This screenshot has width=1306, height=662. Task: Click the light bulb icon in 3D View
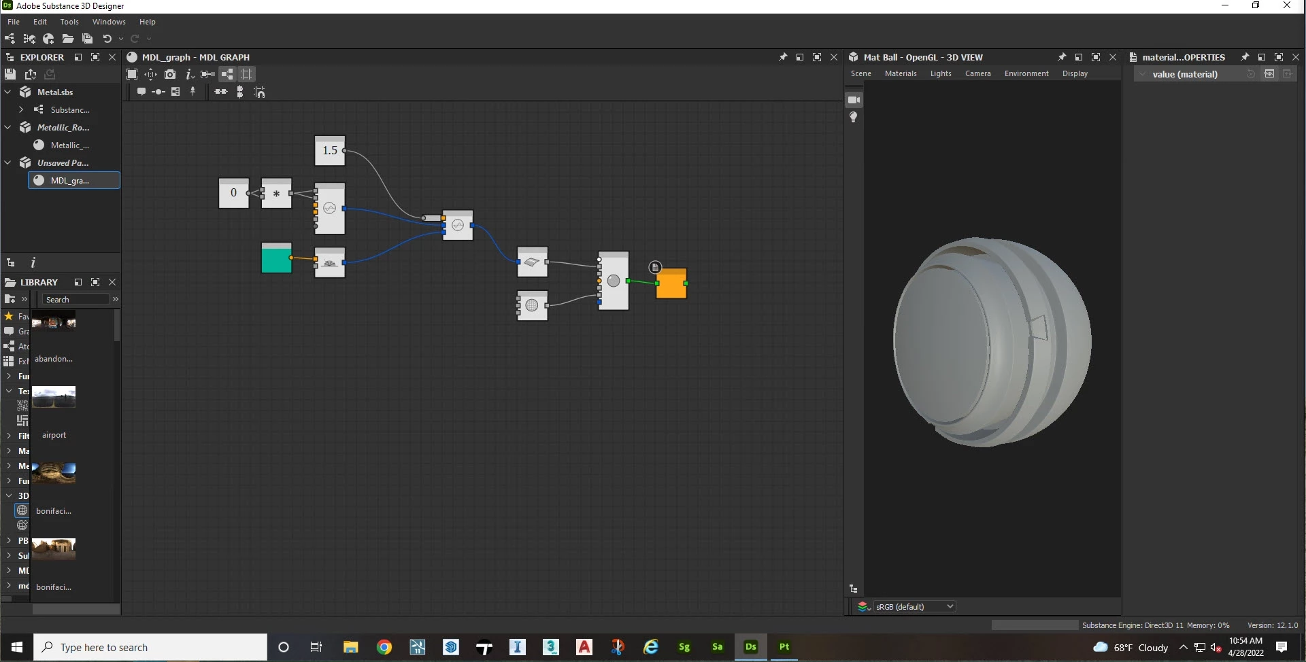[854, 117]
